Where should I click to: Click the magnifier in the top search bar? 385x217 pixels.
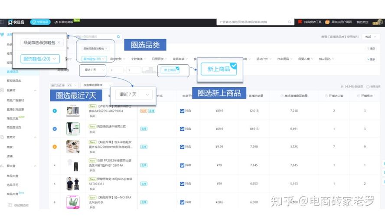click(290, 22)
